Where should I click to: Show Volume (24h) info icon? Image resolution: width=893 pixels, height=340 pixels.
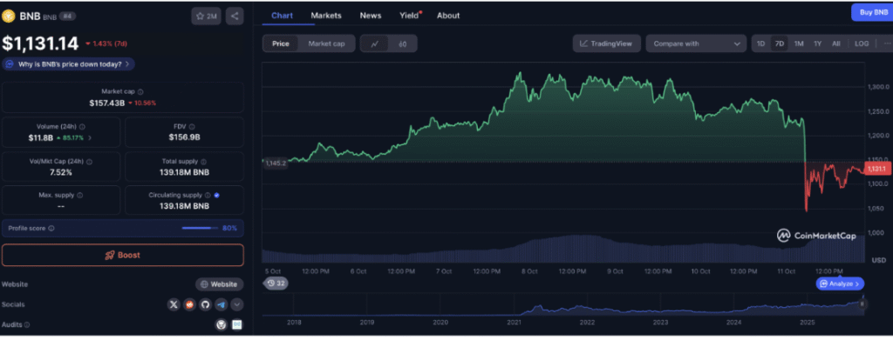click(82, 127)
